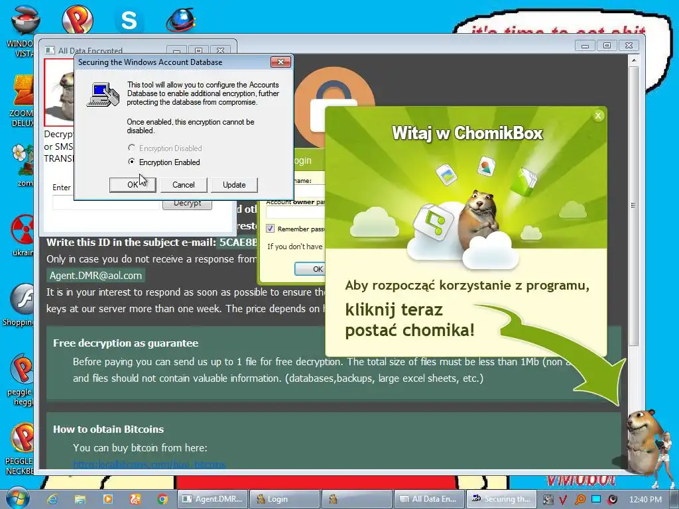Confirm with OK in Securing Account Database

coord(133,185)
